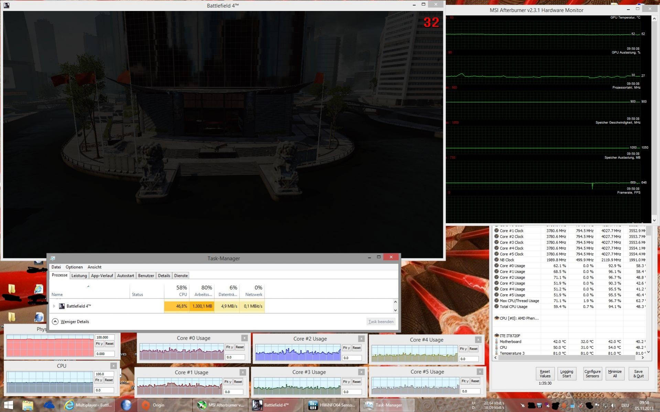Open the Ansicht menu in Task-Manager
Viewport: 660px width, 412px height.
pyautogui.click(x=95, y=267)
